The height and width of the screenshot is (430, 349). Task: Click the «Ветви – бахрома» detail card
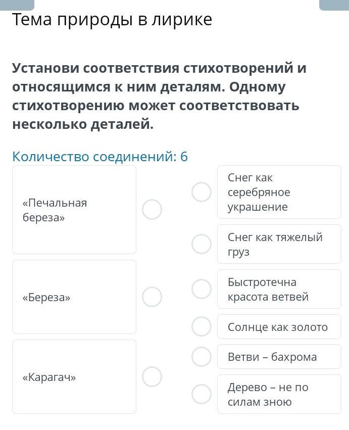279,357
